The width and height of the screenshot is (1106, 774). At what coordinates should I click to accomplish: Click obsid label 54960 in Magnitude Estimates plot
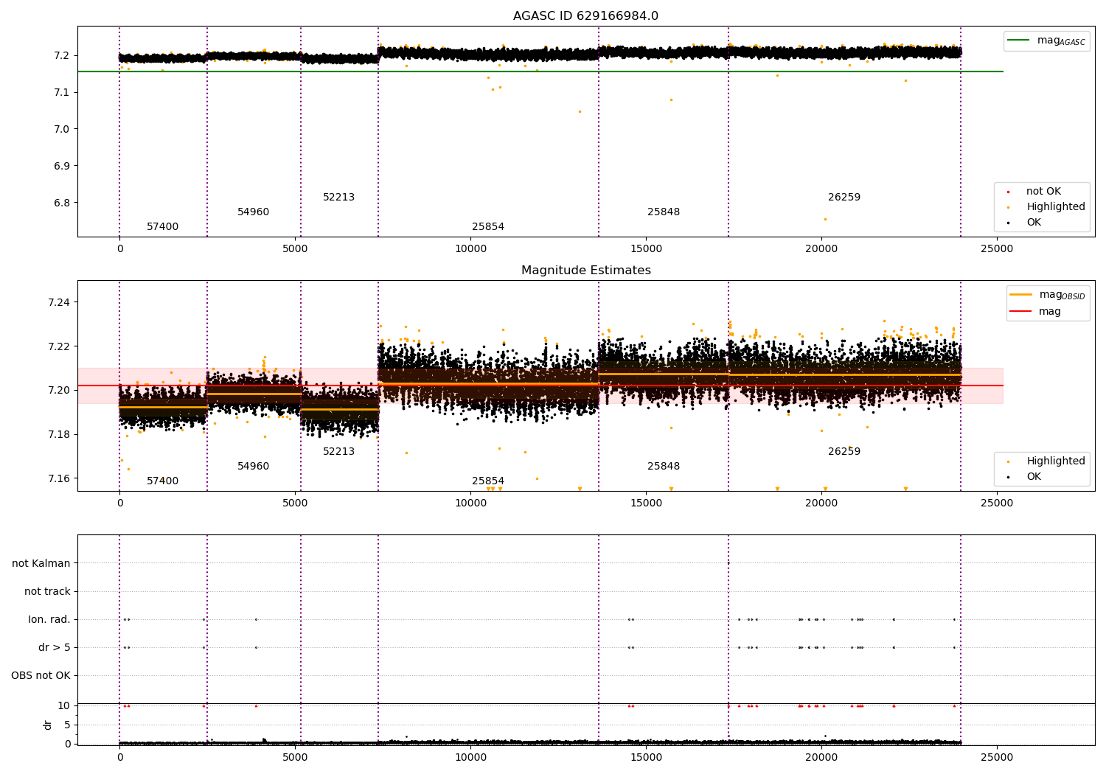click(253, 466)
